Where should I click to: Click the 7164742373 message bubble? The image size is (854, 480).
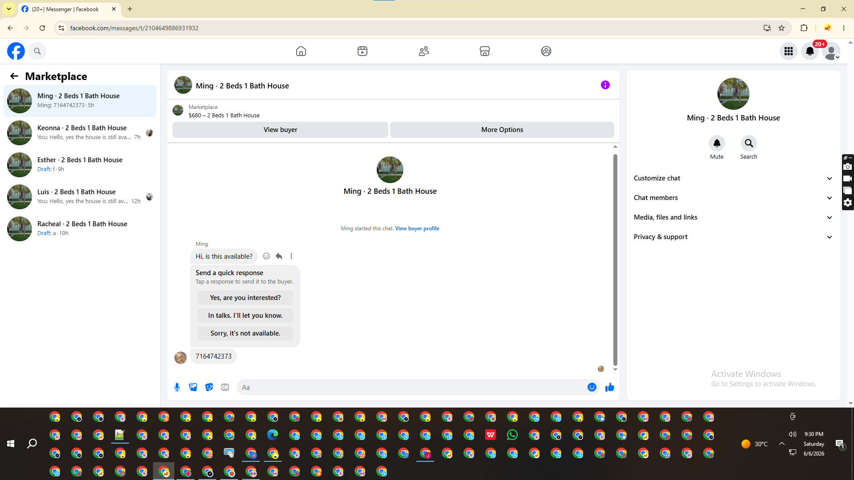213,356
